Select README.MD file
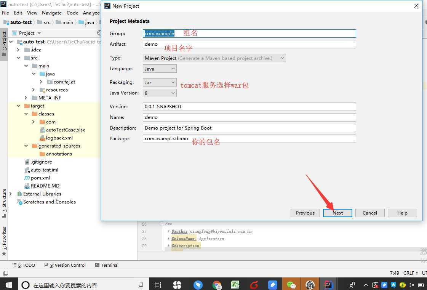This screenshot has width=427, height=290. click(x=42, y=186)
